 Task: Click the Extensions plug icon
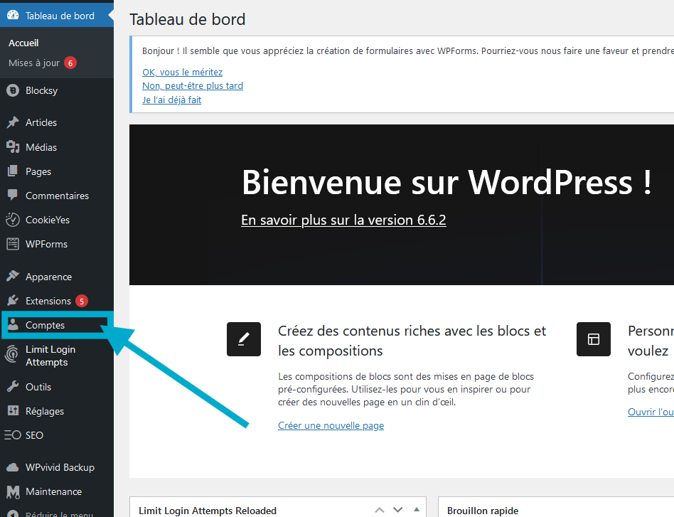pos(13,300)
